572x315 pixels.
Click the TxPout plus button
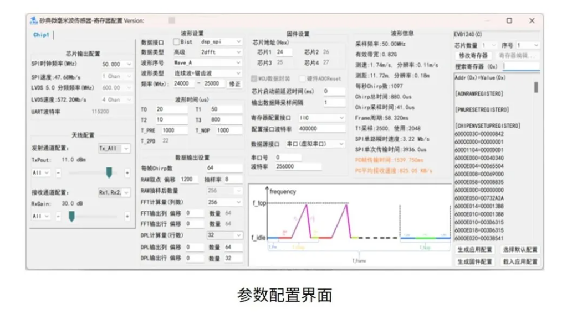pos(127,172)
